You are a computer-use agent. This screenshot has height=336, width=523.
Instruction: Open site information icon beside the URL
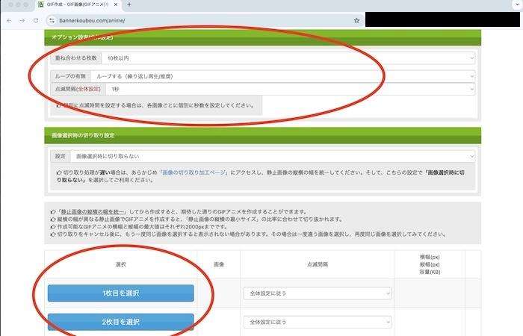point(52,21)
